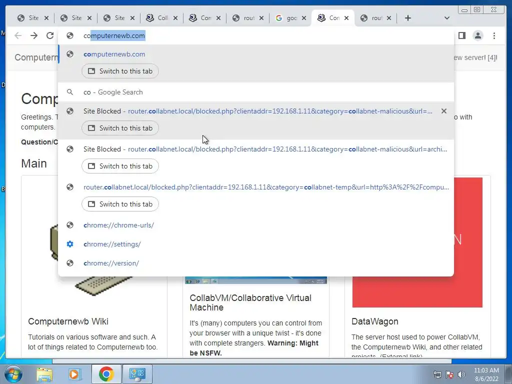
Task: Close the active Con tab
Action: pyautogui.click(x=346, y=18)
